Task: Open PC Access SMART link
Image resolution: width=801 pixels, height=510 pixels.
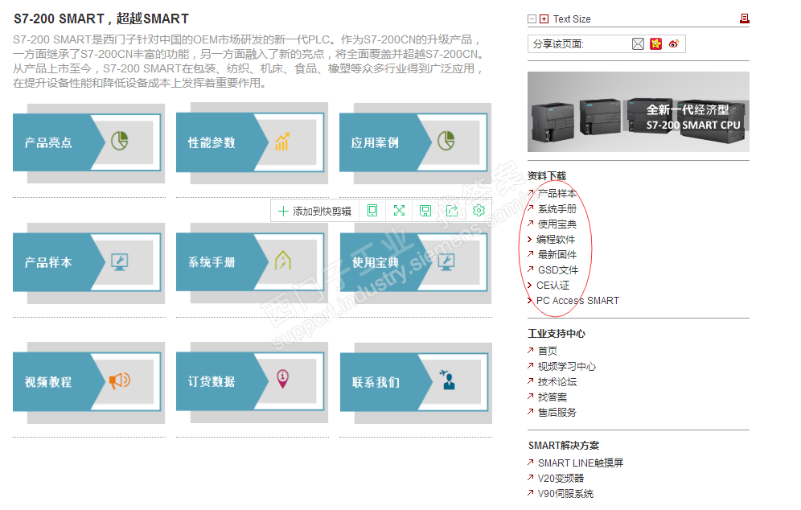Action: click(577, 301)
